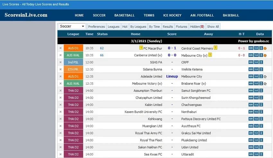Click the 0 - 1 score of FC Macarthur match

click(x=172, y=48)
